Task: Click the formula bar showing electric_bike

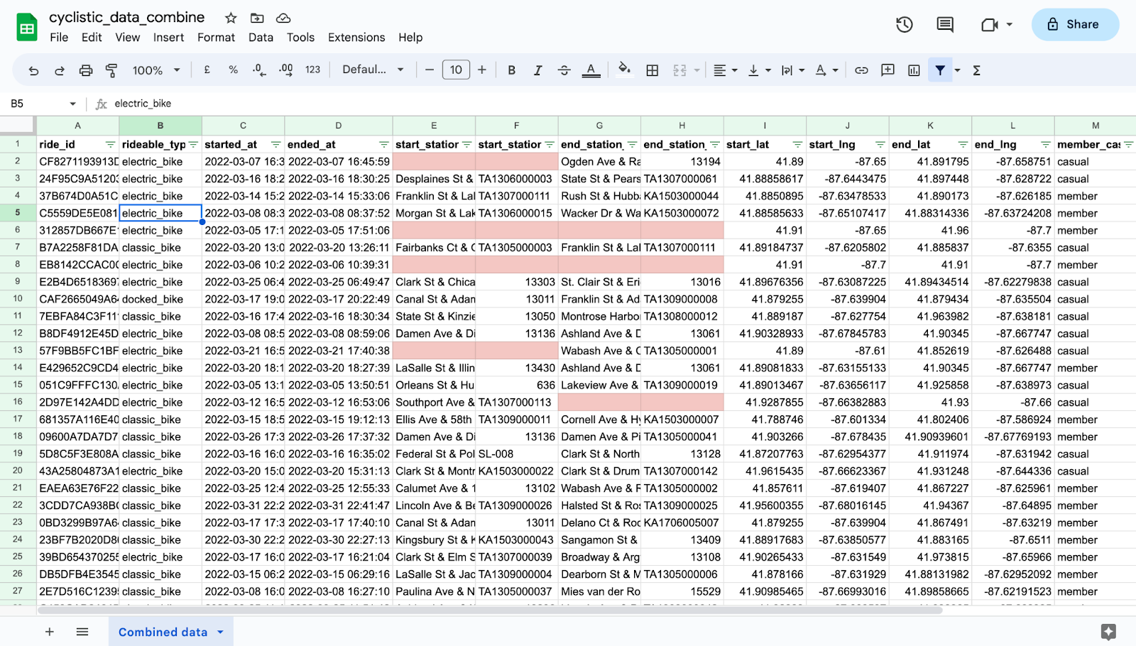Action: [146, 103]
